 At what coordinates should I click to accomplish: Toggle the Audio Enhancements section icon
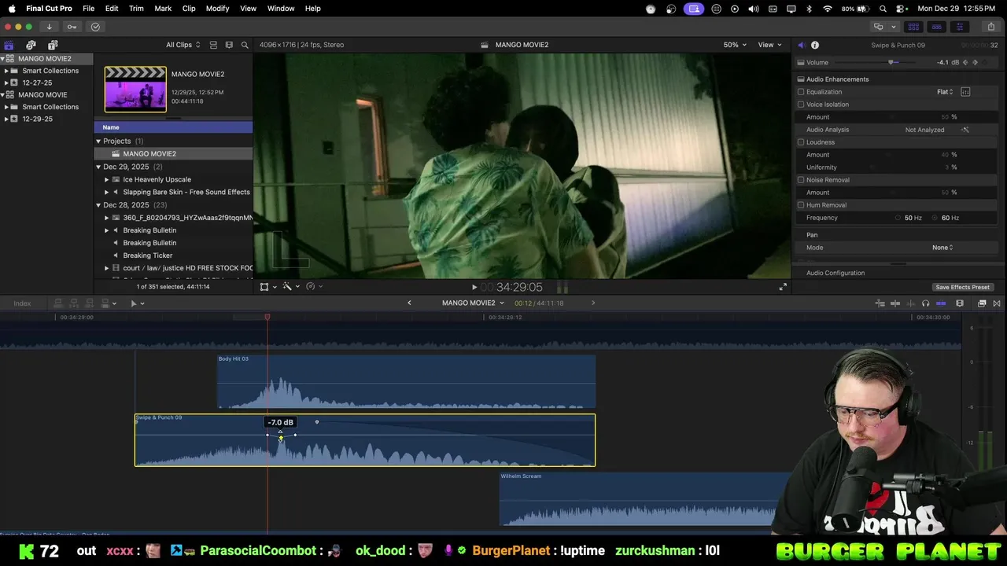click(x=801, y=79)
